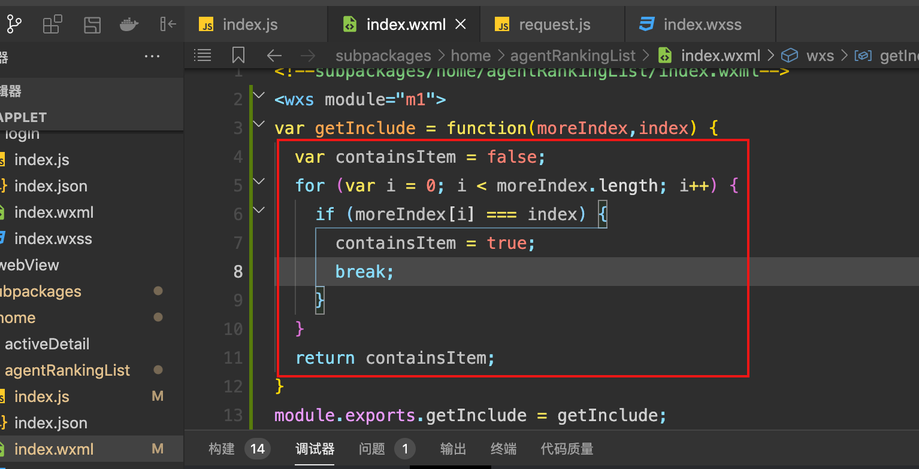Close the index.wxml tab
This screenshot has height=469, width=919.
(x=461, y=25)
